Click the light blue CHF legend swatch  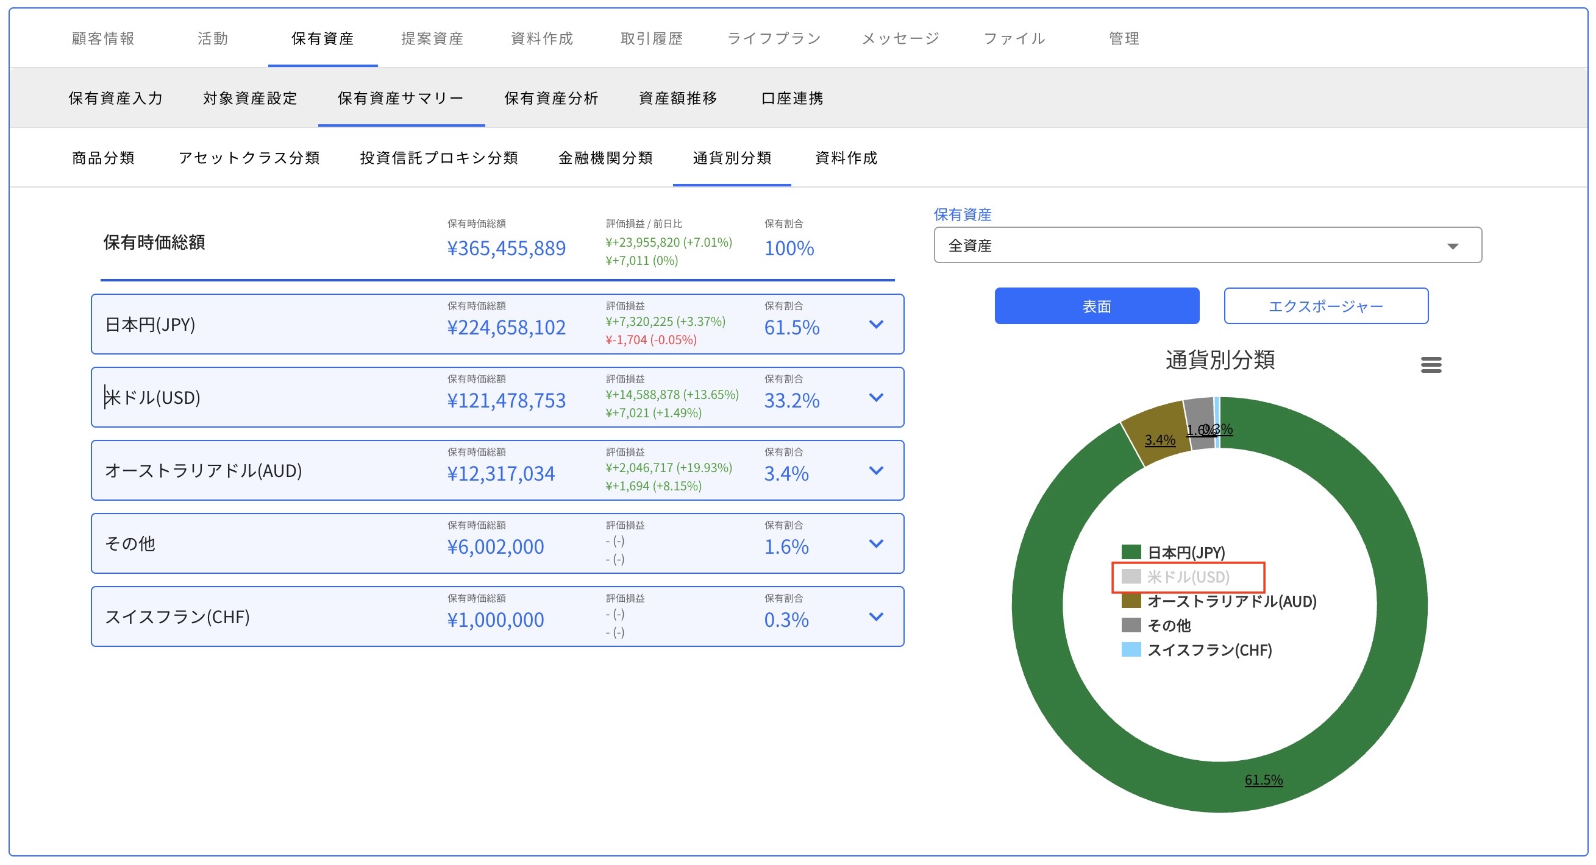click(x=1131, y=649)
